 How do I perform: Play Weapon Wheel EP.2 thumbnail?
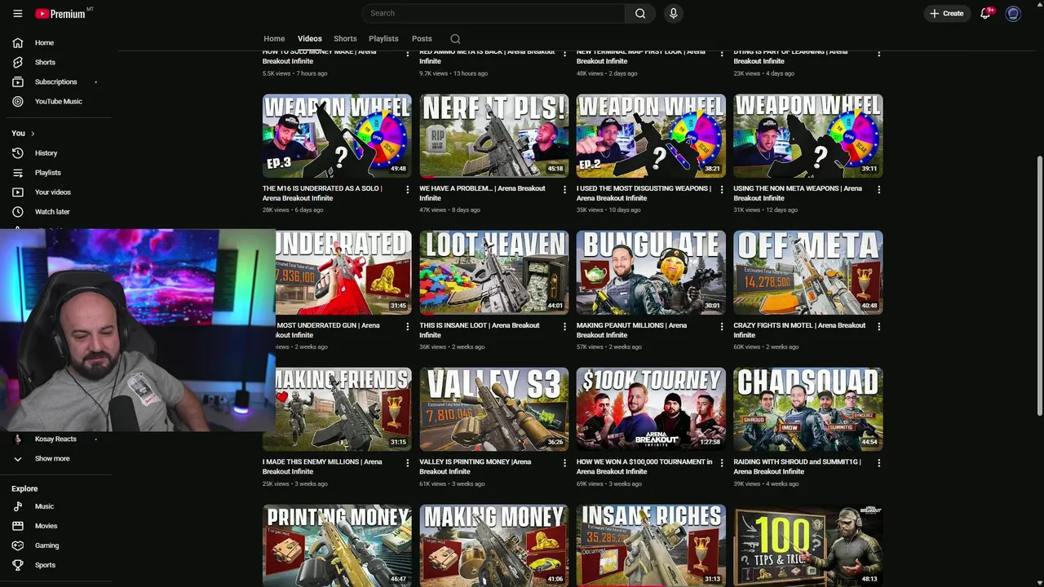651,136
